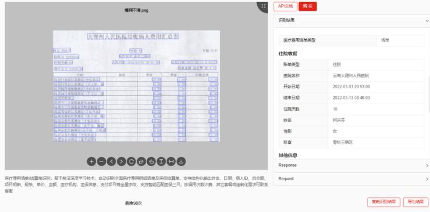Expand the Request section
The width and height of the screenshot is (430, 212).
(352, 179)
